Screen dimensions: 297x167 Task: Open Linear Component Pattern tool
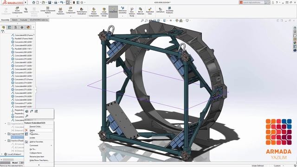coord(48,10)
